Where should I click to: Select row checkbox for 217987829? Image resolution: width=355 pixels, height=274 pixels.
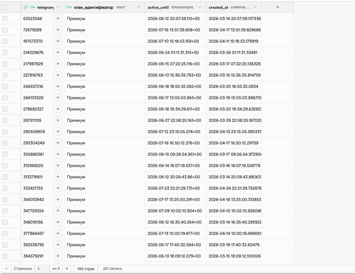click(5, 64)
